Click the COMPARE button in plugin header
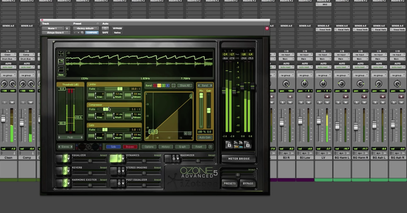Viewport: 407px width, 213px height. click(x=92, y=33)
